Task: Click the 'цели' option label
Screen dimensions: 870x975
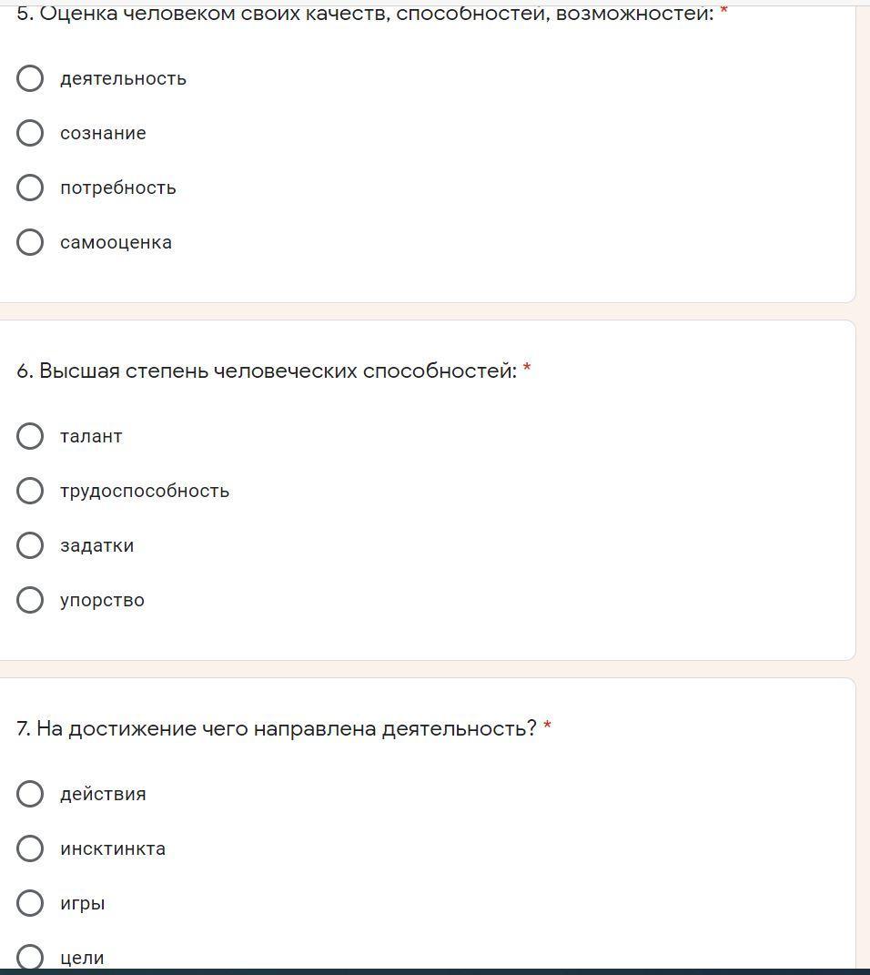Action: (82, 959)
